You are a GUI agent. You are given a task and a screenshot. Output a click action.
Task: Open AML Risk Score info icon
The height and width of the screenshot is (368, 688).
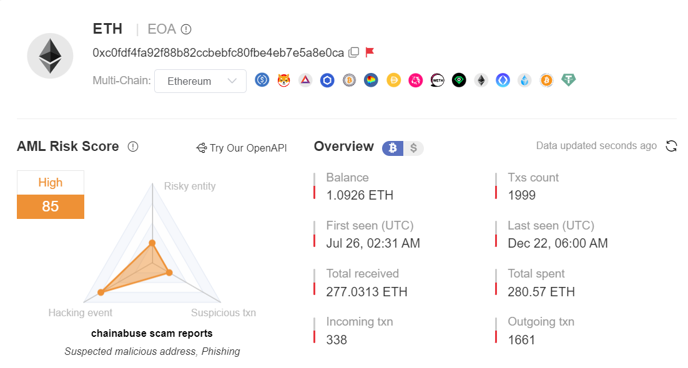click(x=133, y=147)
